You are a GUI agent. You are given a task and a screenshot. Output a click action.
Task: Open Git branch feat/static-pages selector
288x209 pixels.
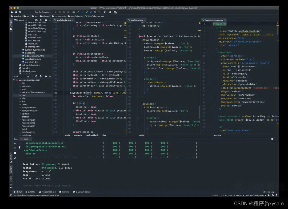(256, 195)
